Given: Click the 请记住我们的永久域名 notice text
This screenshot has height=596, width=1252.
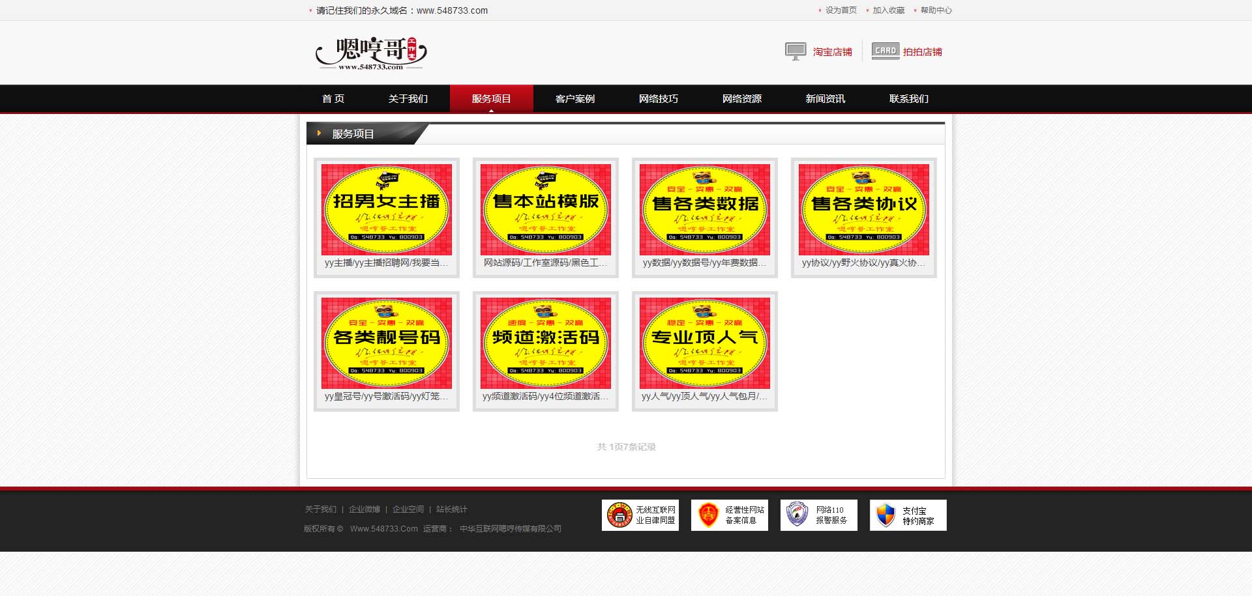Looking at the screenshot, I should (x=402, y=10).
